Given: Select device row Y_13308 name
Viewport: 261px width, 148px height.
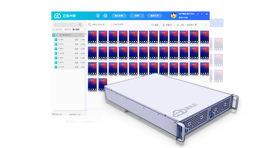Looking at the screenshot, I should [61, 67].
